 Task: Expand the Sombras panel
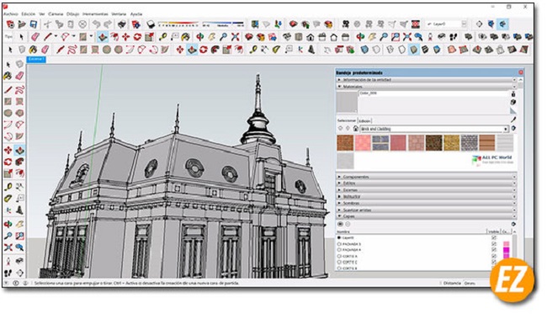(x=427, y=203)
